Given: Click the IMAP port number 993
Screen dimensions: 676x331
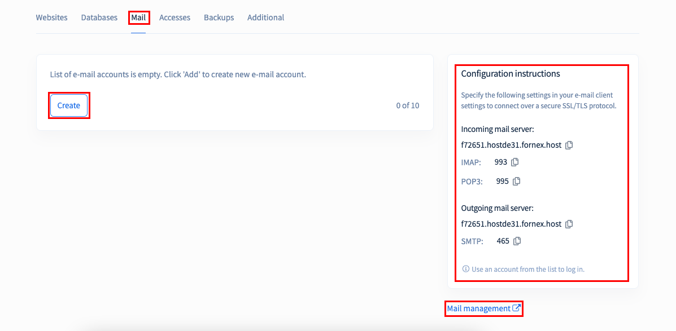Looking at the screenshot, I should click(x=501, y=162).
